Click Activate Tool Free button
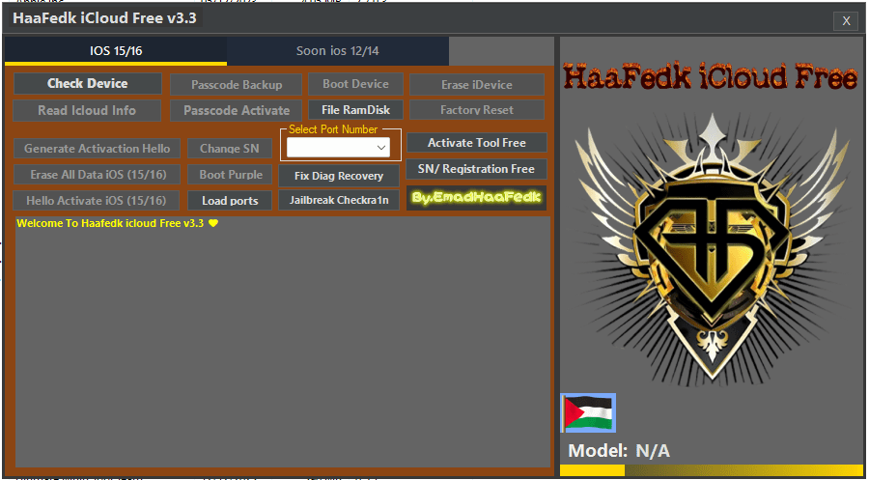Screen dimensions: 869x480 tap(477, 142)
